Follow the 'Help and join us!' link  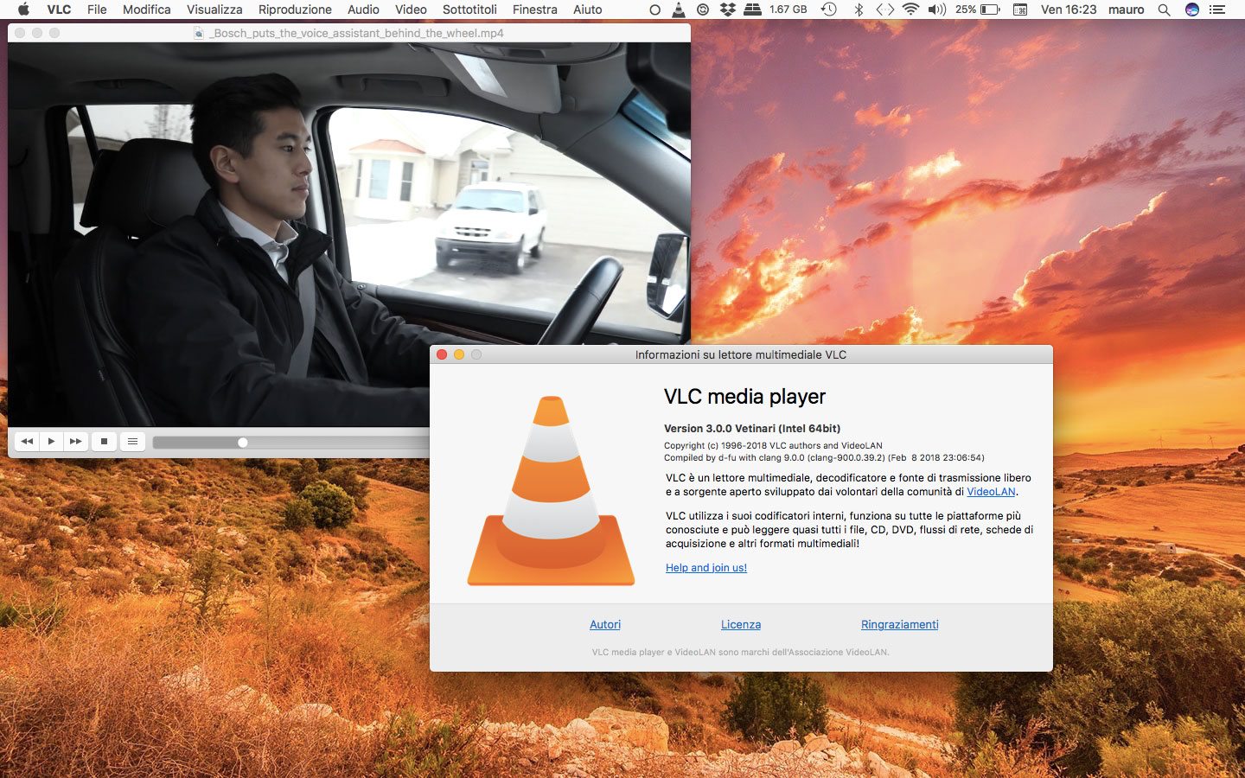click(x=706, y=568)
